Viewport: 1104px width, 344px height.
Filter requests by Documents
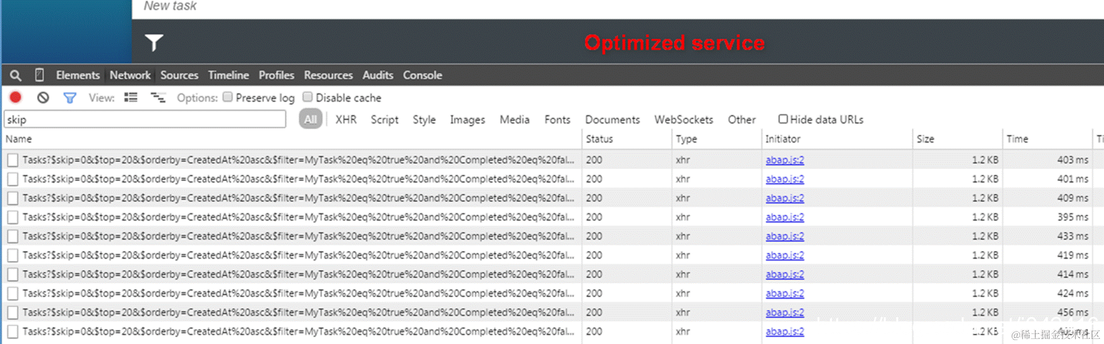[612, 120]
